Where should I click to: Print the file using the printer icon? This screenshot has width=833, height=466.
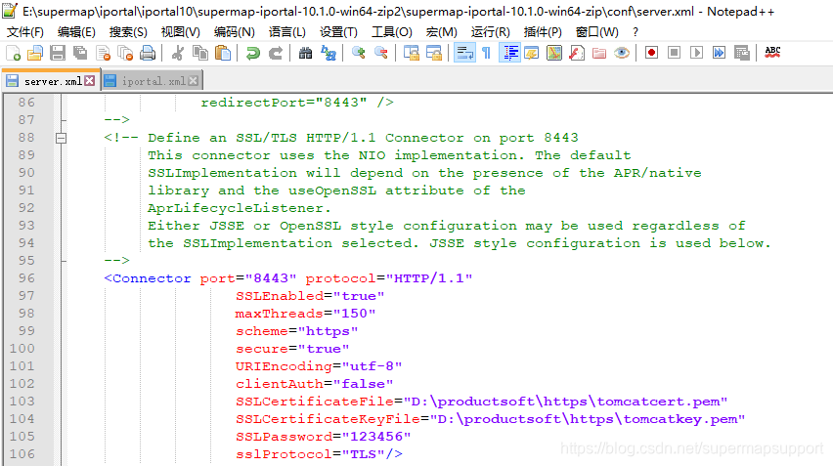pyautogui.click(x=148, y=53)
